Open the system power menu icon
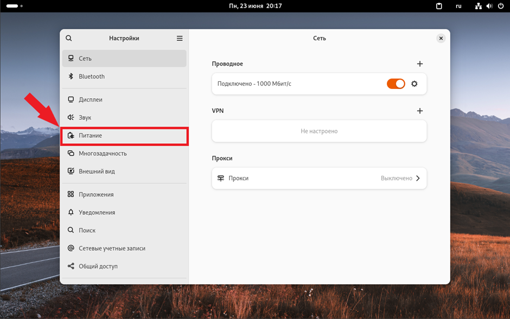This screenshot has height=319, width=510. tap(500, 6)
